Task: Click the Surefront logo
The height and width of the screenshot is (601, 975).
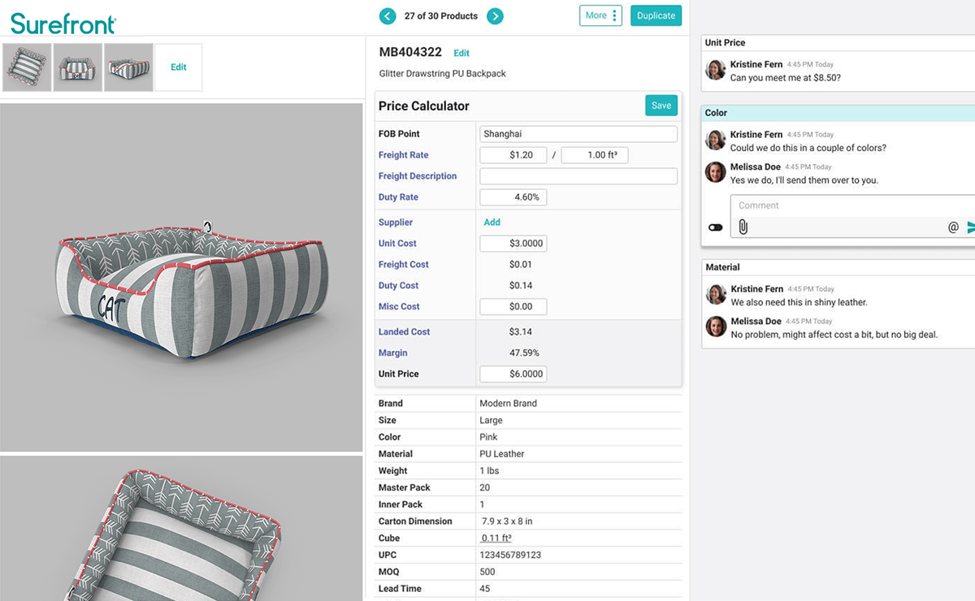Action: tap(63, 24)
